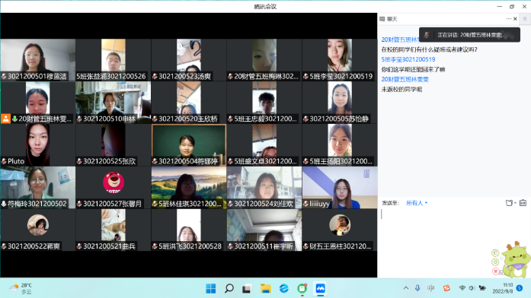The image size is (531, 298).
Task: Open the Windows Start menu
Action: (210, 288)
